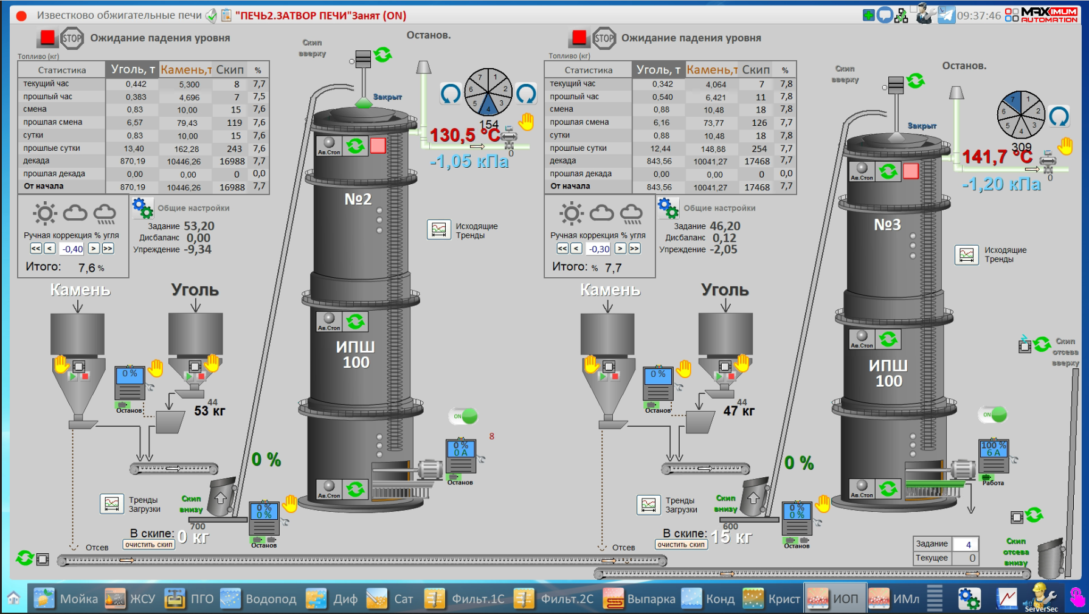Viewport: 1089px width, 614px height.
Task: Select the rain cloud icon for kiln №3
Action: 631,213
